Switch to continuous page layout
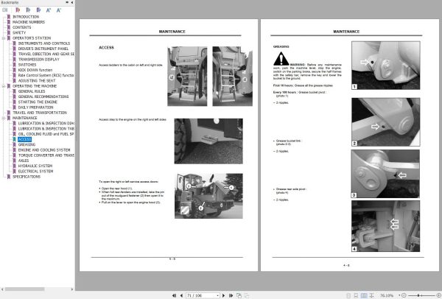Screen dimensions: 442x299 (x=356, y=295)
